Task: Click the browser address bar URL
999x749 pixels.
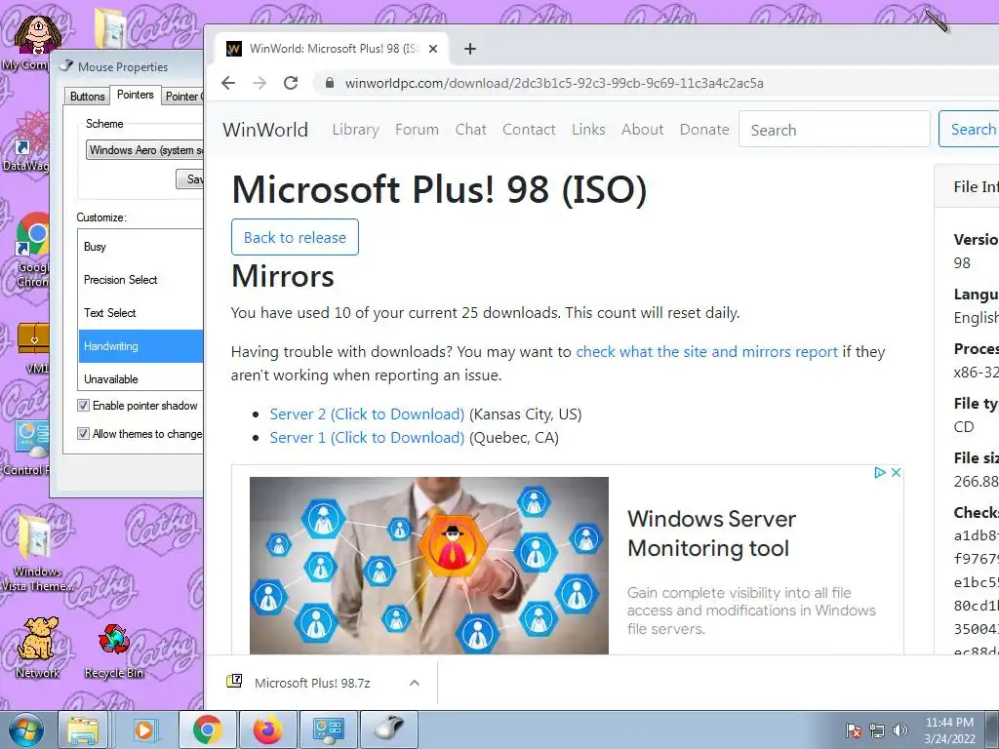Action: click(554, 84)
